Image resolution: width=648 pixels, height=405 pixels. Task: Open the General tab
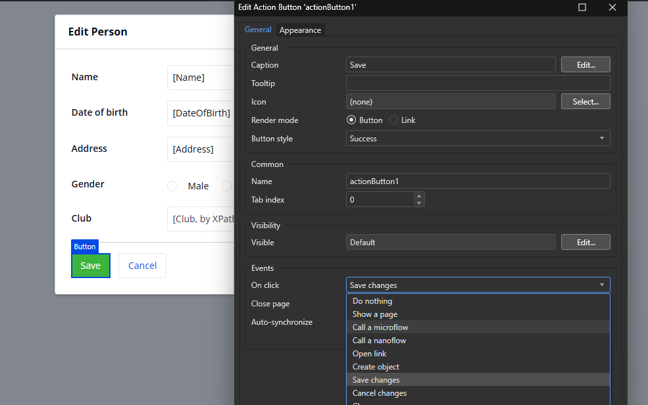(x=258, y=30)
